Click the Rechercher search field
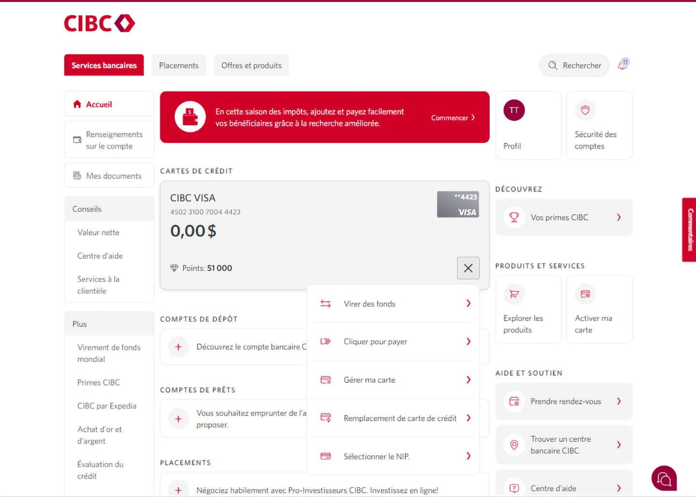This screenshot has height=497, width=696. pos(574,65)
